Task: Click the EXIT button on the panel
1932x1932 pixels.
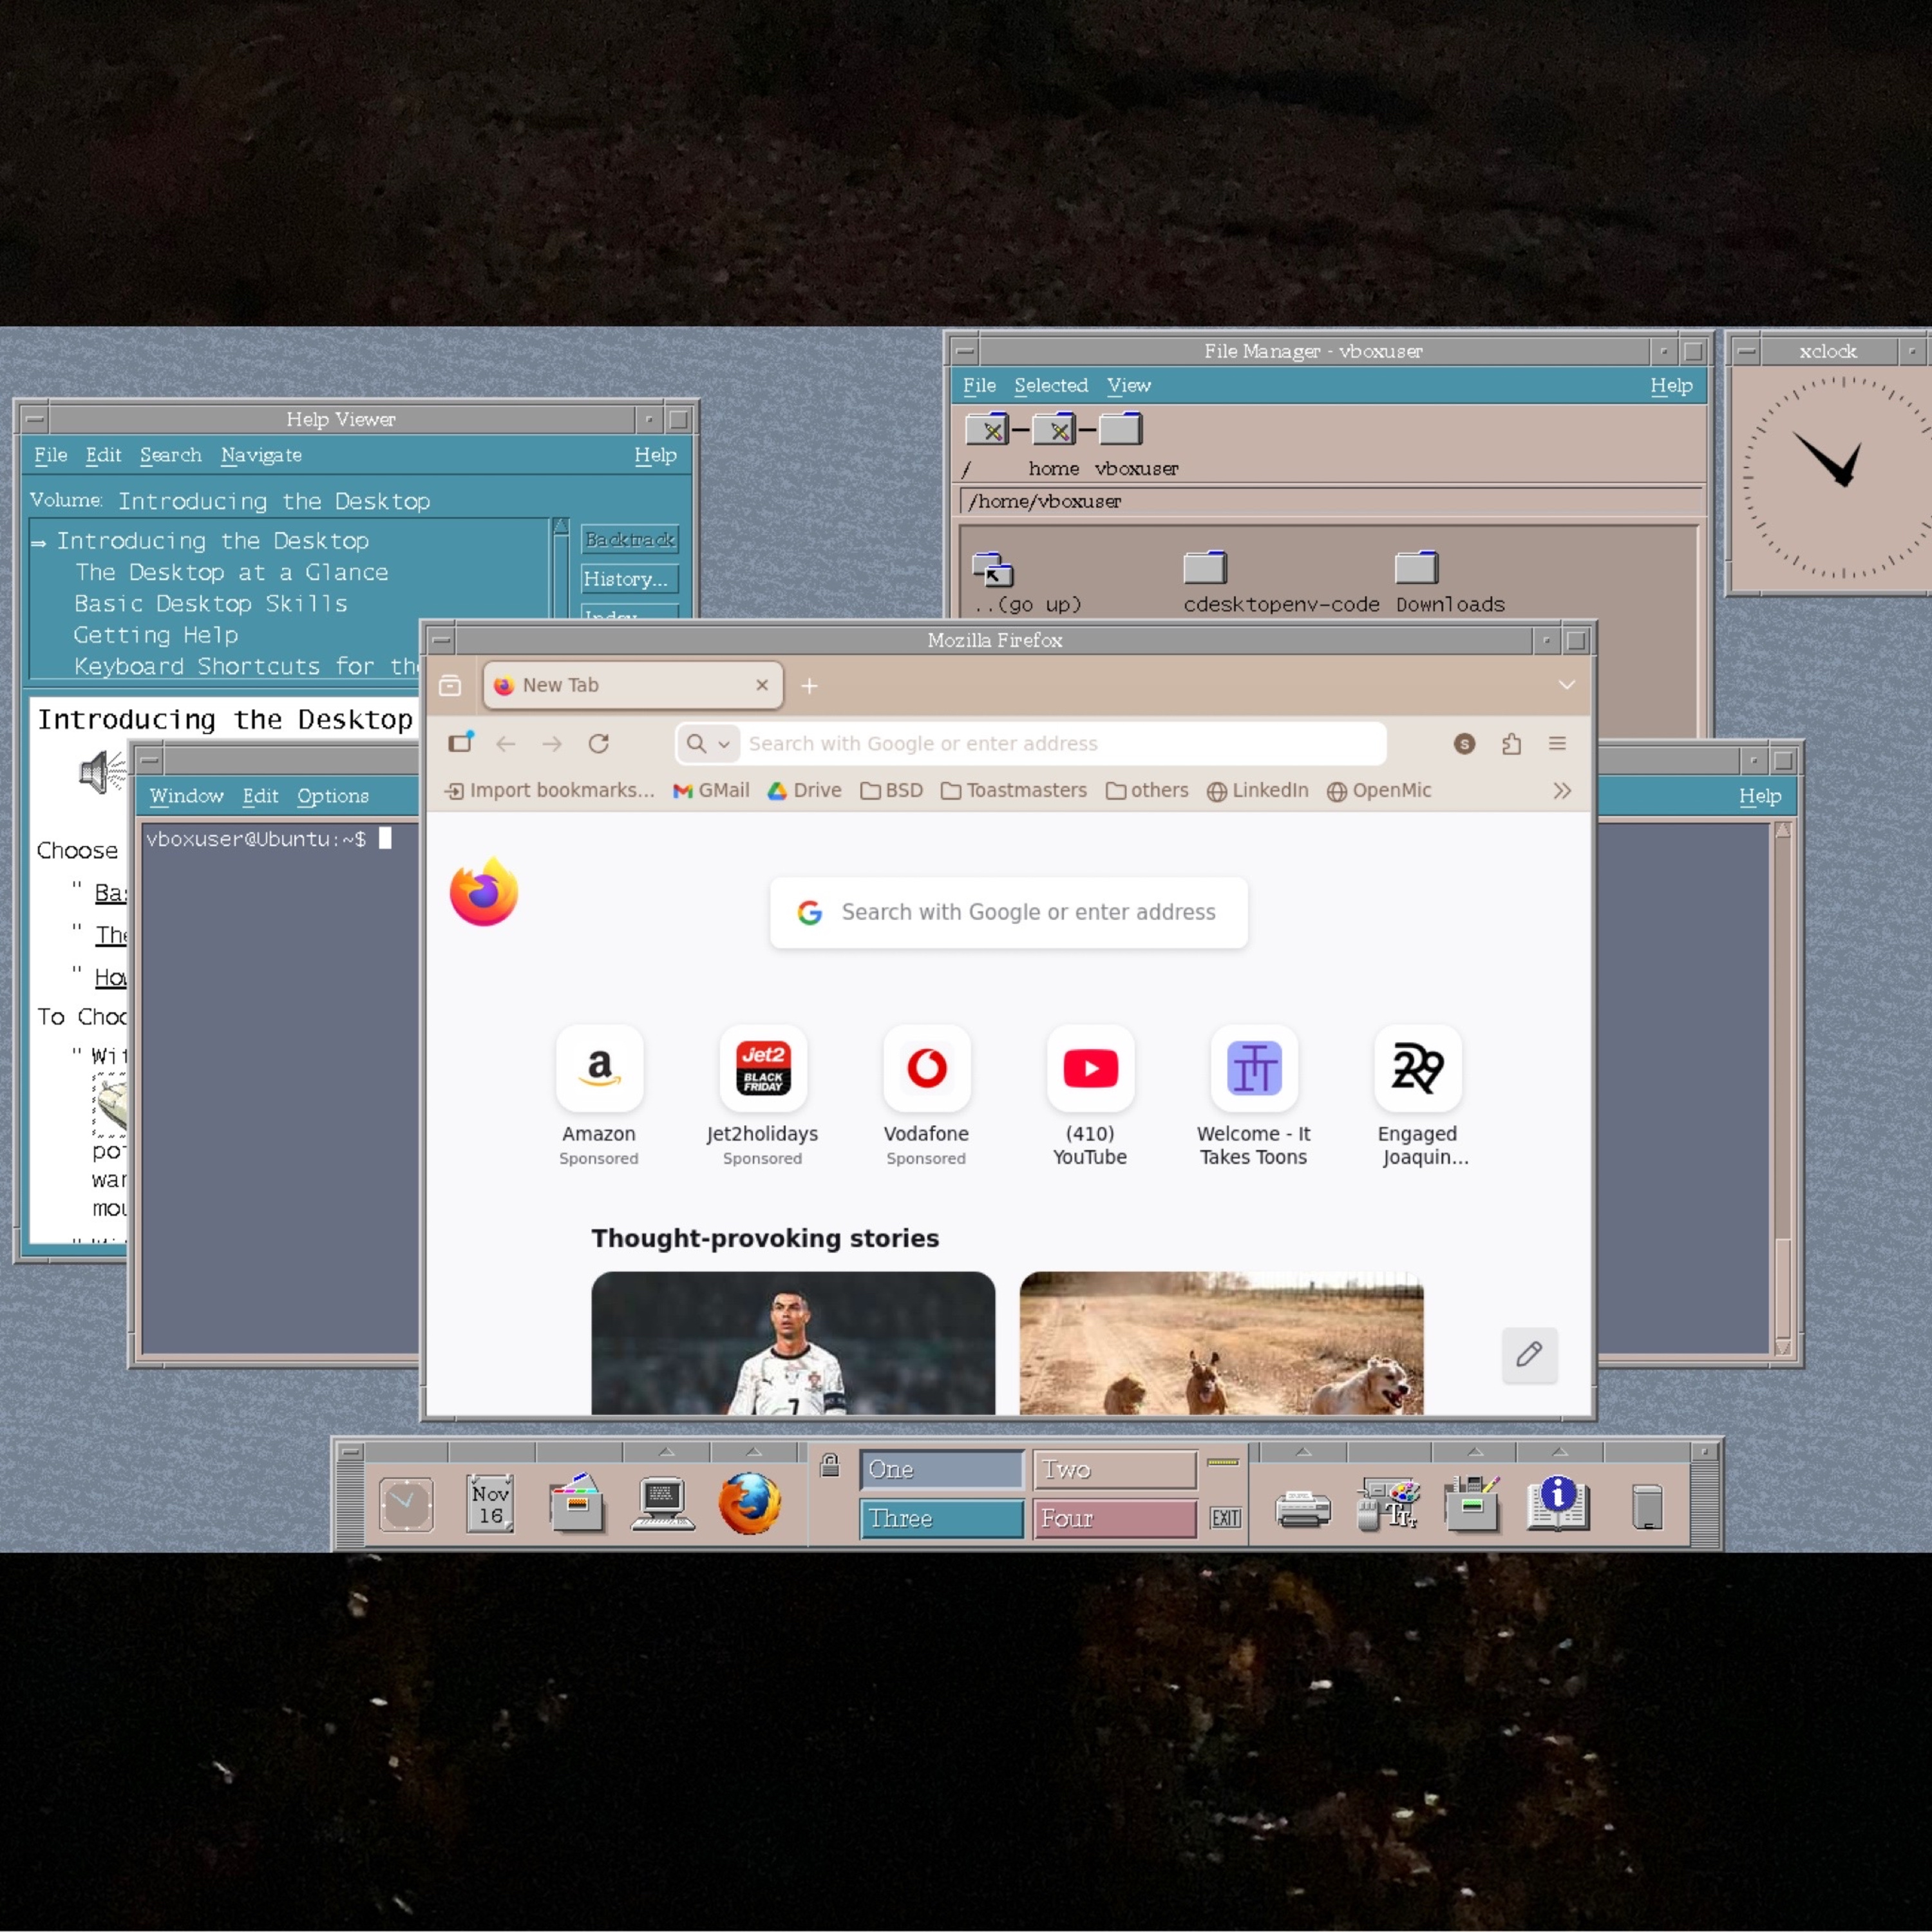Action: click(x=1225, y=1518)
